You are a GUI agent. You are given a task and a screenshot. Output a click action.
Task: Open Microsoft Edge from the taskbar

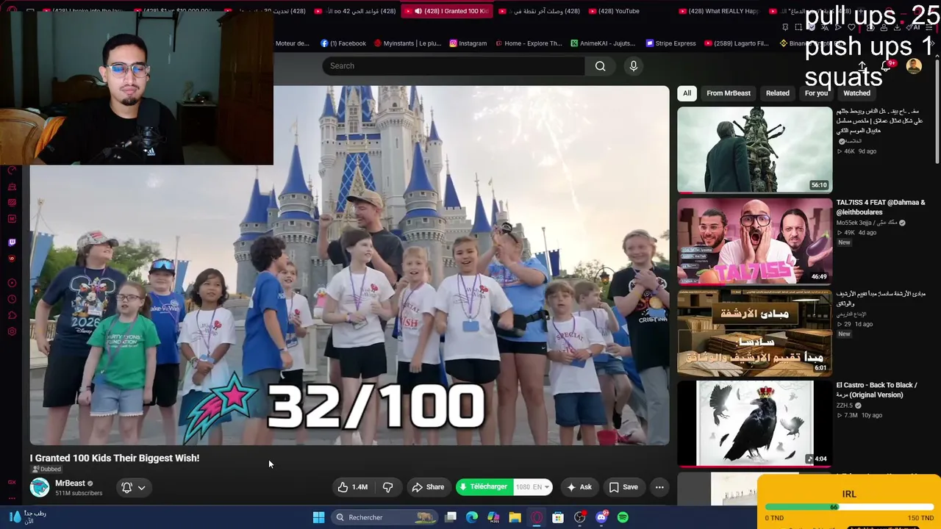pos(472,517)
